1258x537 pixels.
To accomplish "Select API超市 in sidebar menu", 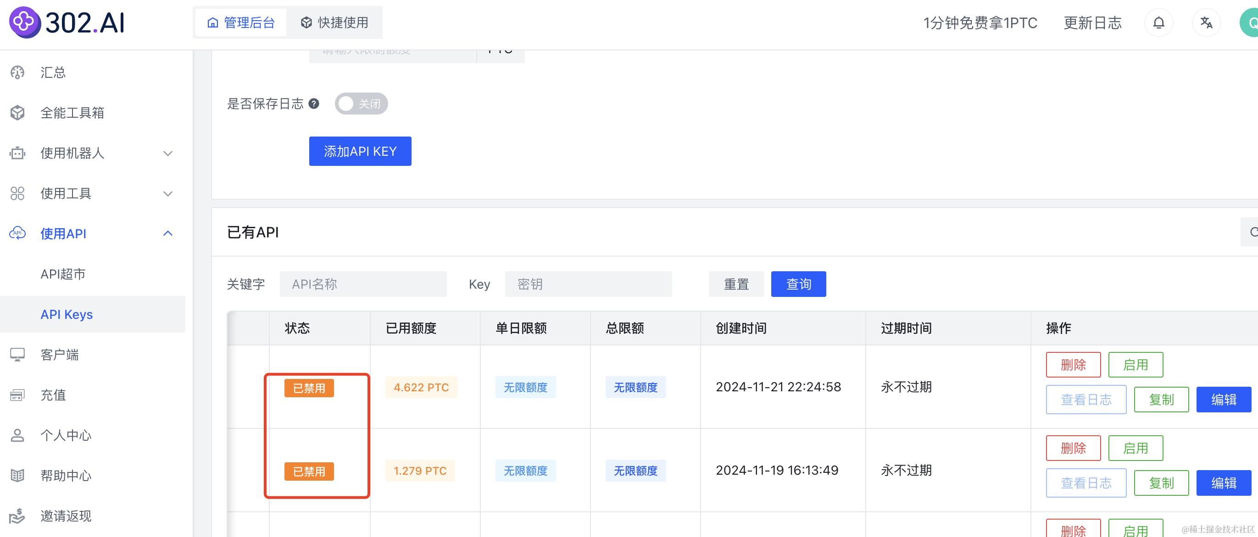I will (63, 274).
